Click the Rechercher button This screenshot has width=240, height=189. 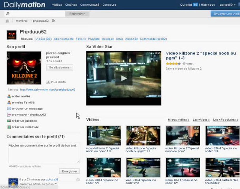(x=77, y=14)
